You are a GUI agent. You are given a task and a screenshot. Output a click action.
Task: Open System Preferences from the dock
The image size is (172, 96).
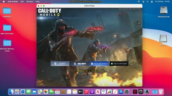[x=127, y=92]
